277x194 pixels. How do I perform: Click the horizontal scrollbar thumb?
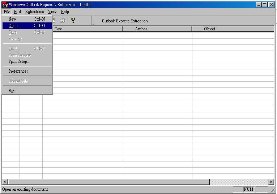(x=108, y=182)
